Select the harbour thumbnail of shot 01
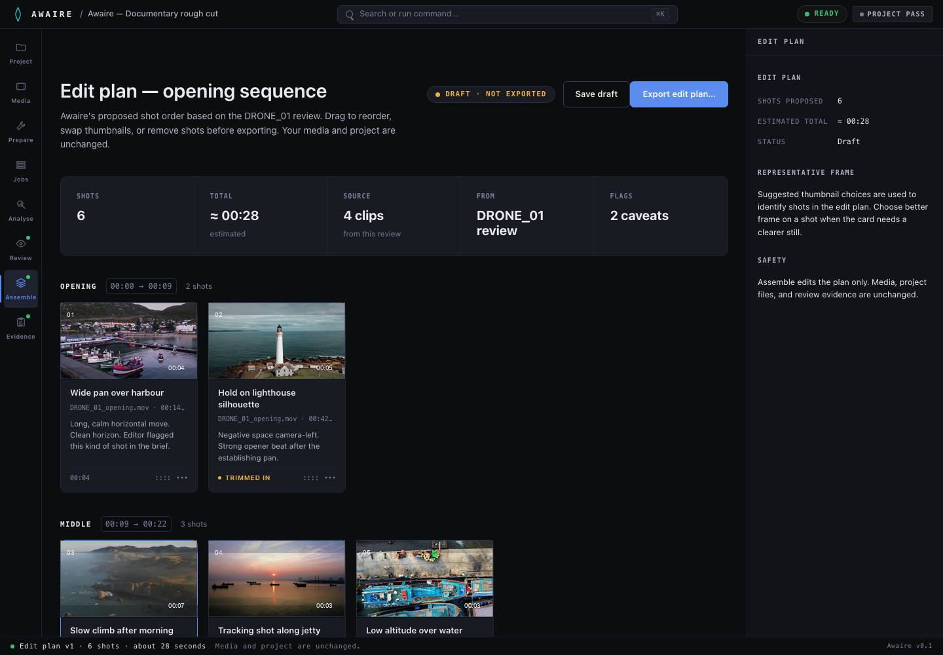943x655 pixels. point(129,341)
